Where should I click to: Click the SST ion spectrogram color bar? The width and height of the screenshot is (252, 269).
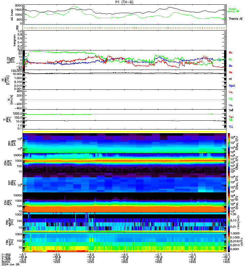[x=229, y=143]
